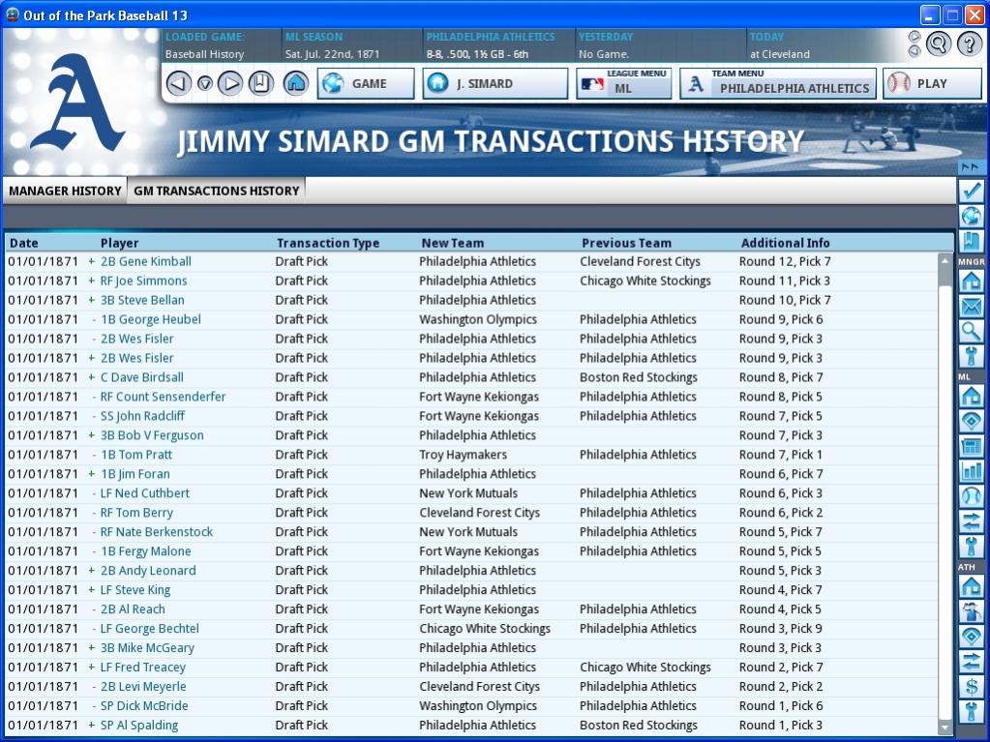
Task: Open the search magnifier icon at top right
Action: click(938, 44)
